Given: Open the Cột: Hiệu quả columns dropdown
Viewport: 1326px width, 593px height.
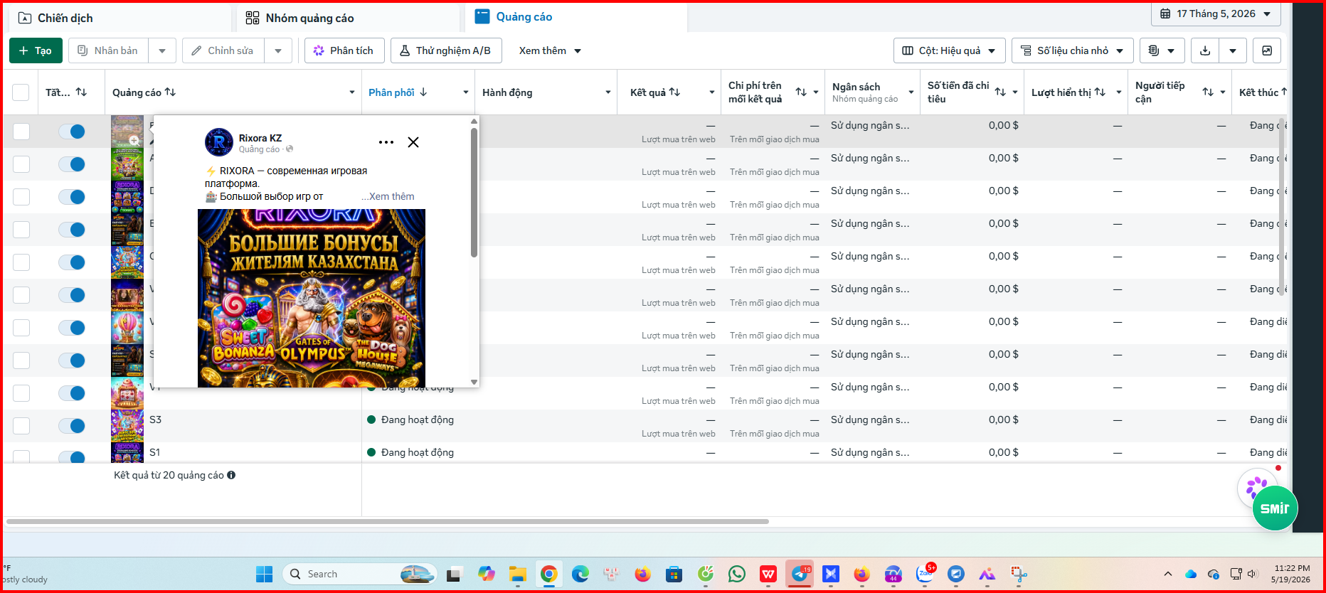Looking at the screenshot, I should 949,50.
